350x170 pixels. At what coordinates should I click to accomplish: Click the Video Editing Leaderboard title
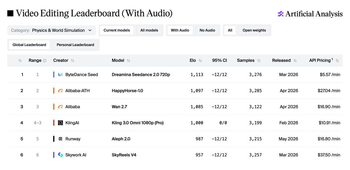click(x=94, y=13)
